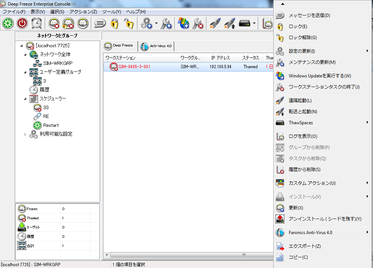Click the horizontal scrollbar of workstation list
Image resolution: width=373 pixels, height=268 pixels.
pyautogui.click(x=185, y=255)
